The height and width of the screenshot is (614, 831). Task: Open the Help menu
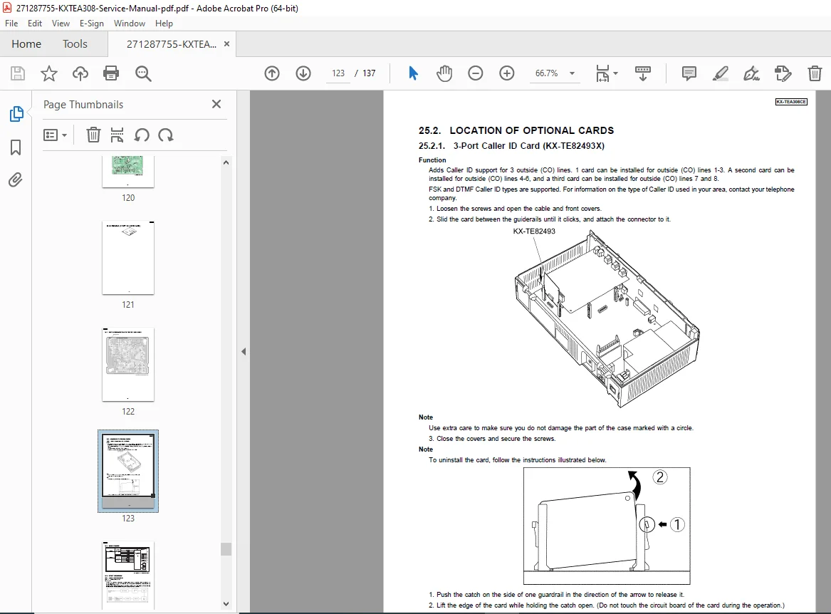click(x=164, y=24)
